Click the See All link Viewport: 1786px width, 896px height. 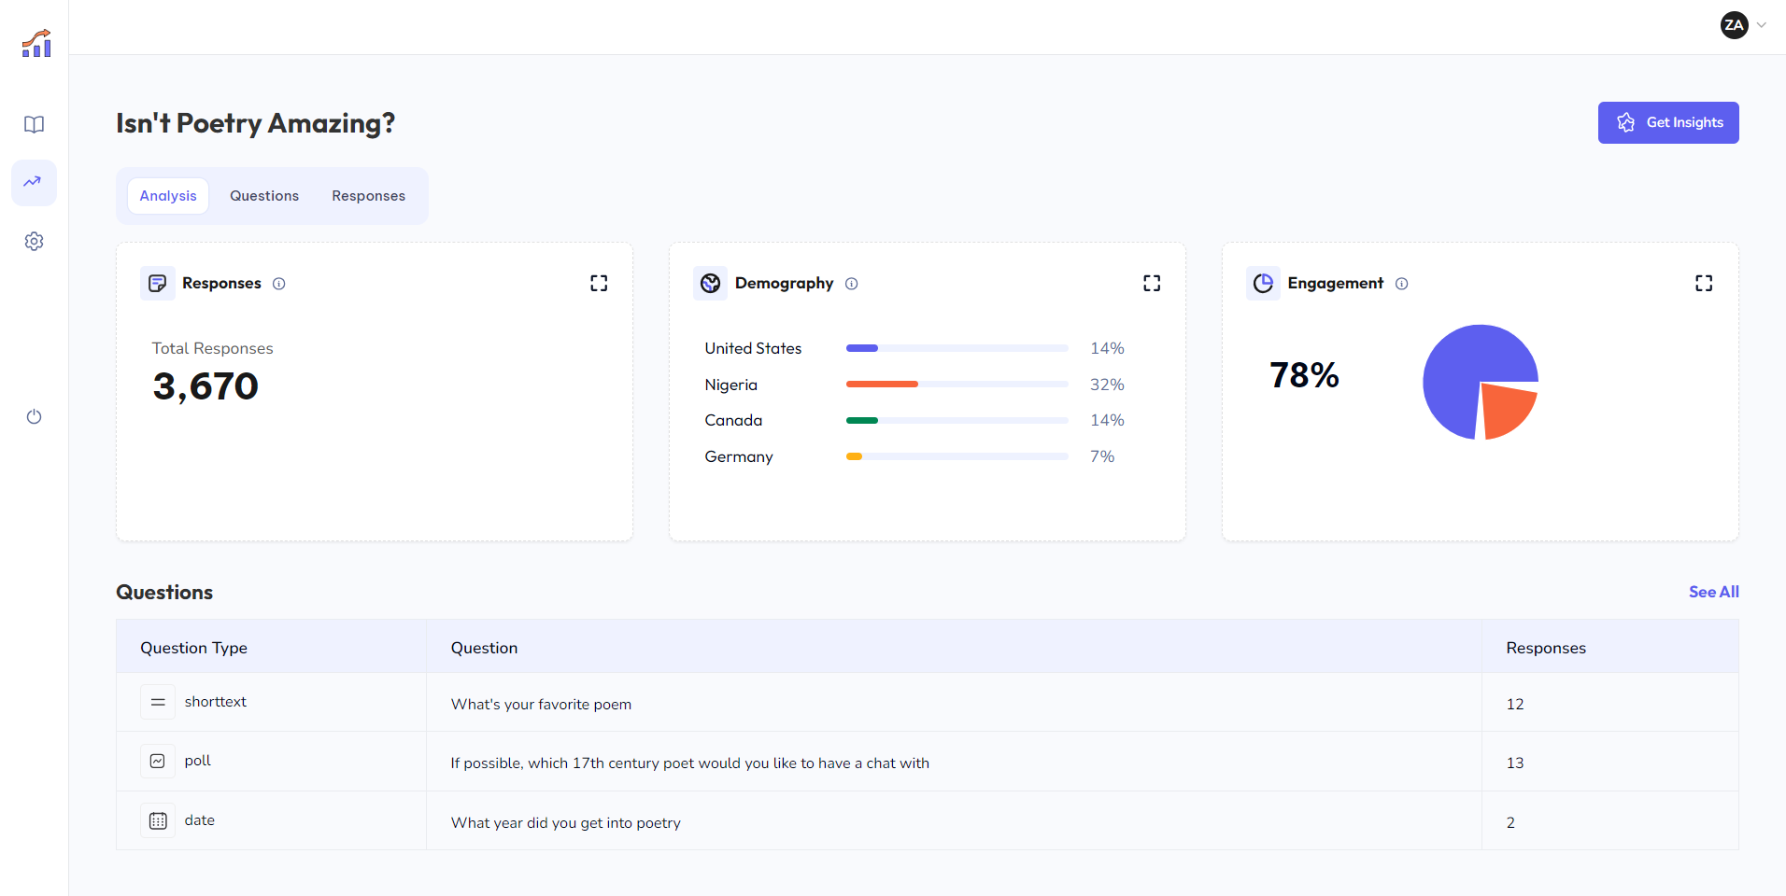tap(1713, 592)
